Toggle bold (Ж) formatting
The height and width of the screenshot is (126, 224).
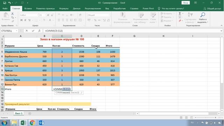21,20
